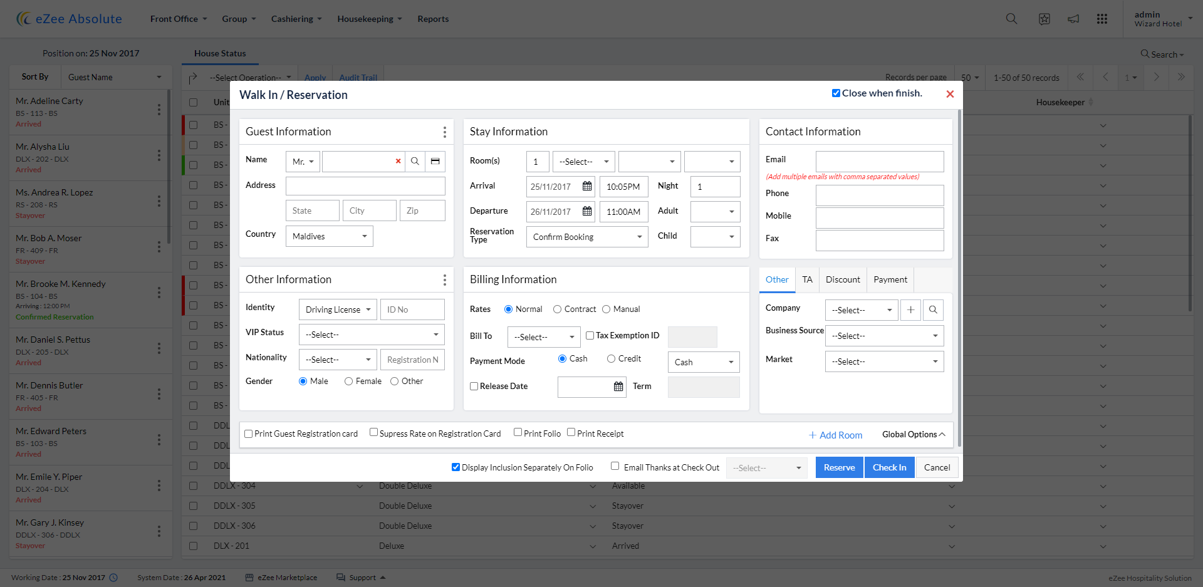Switch to the TA tab
The image size is (1203, 587).
807,280
